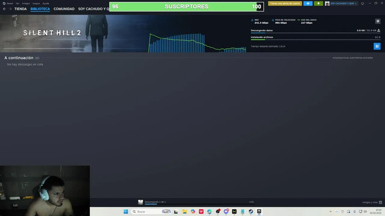385x216 pixels.
Task: Click Tiempo restante estimado text
Action: [268, 46]
